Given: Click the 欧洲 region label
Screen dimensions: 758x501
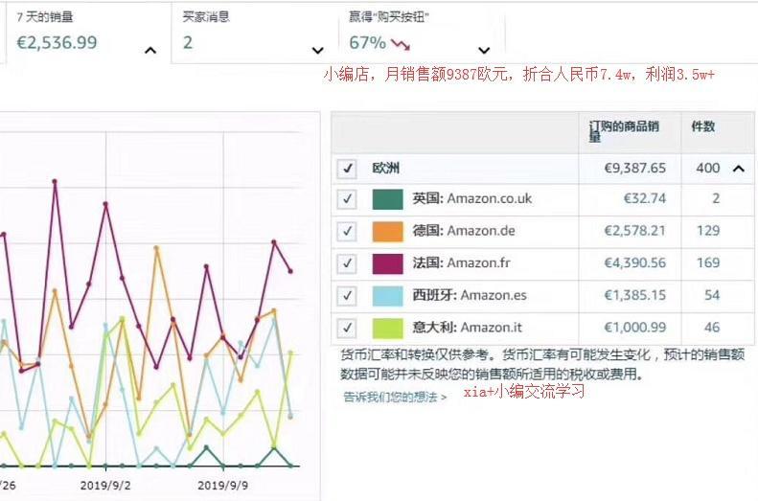Looking at the screenshot, I should [x=386, y=169].
